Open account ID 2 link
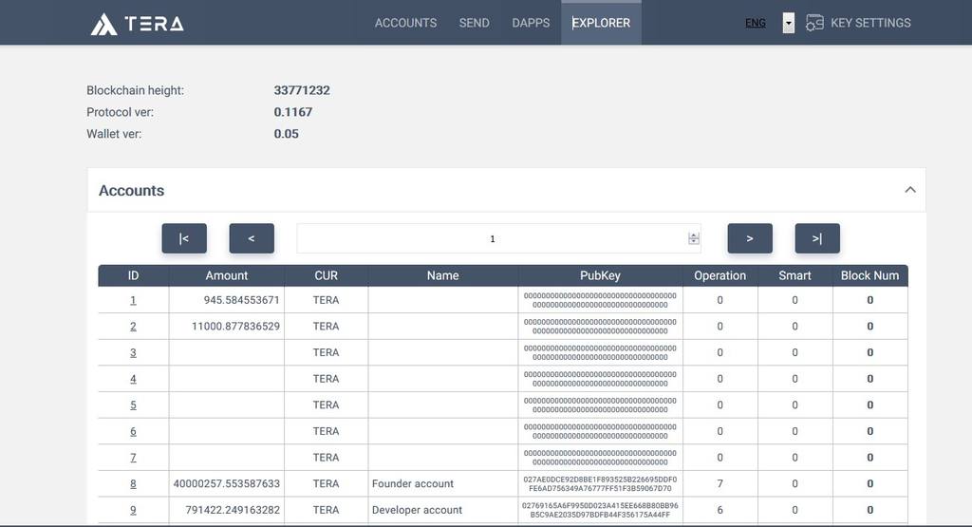 [x=133, y=326]
